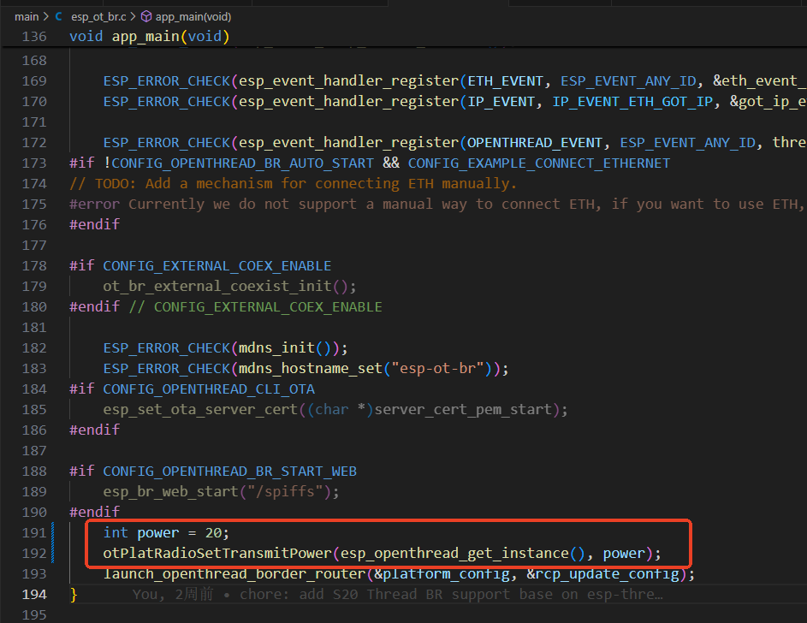The width and height of the screenshot is (807, 623).
Task: Click the function symbol icon in breadcrumb
Action: pyautogui.click(x=146, y=16)
